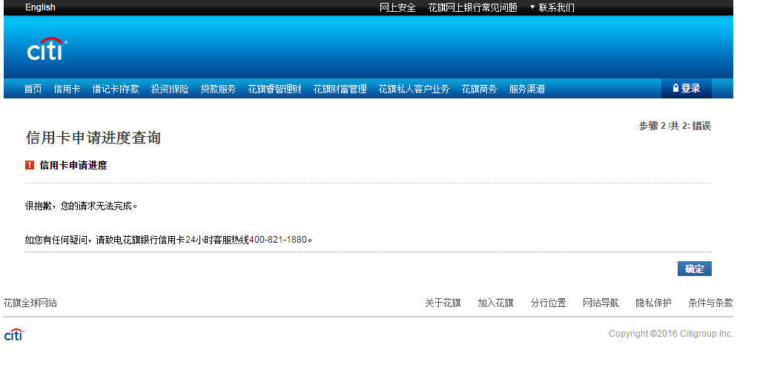The width and height of the screenshot is (760, 367).
Task: Open the 分行位置 footer link
Action: (548, 303)
